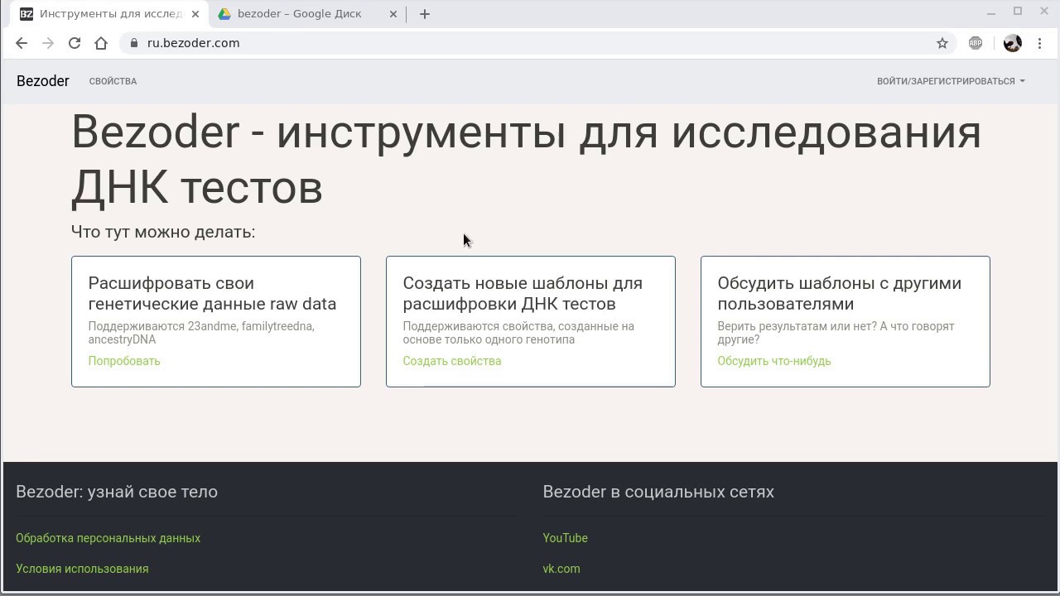Click the Создать свойства link

coord(452,361)
